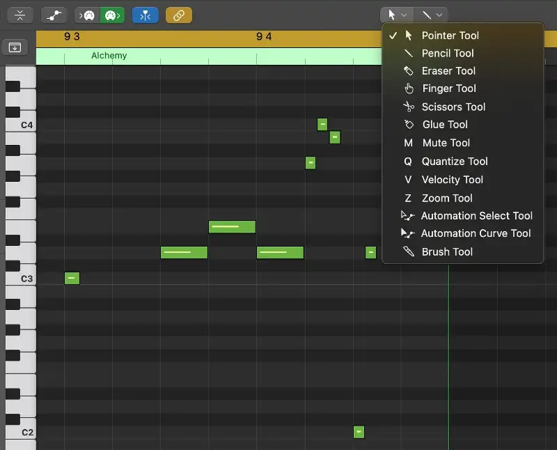The width and height of the screenshot is (557, 450).
Task: Click the Alchemy region header
Action: (x=109, y=56)
